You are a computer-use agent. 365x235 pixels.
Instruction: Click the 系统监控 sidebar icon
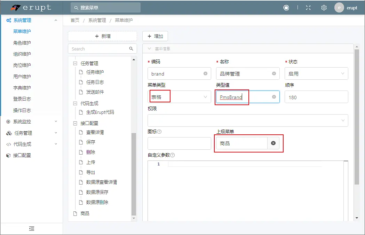[x=8, y=122]
